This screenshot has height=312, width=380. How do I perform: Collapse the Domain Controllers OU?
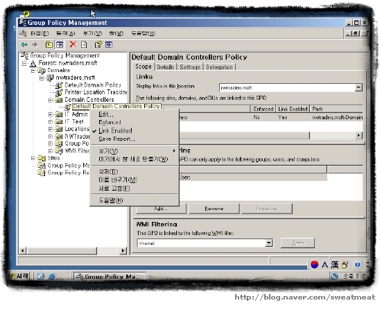[x=51, y=100]
